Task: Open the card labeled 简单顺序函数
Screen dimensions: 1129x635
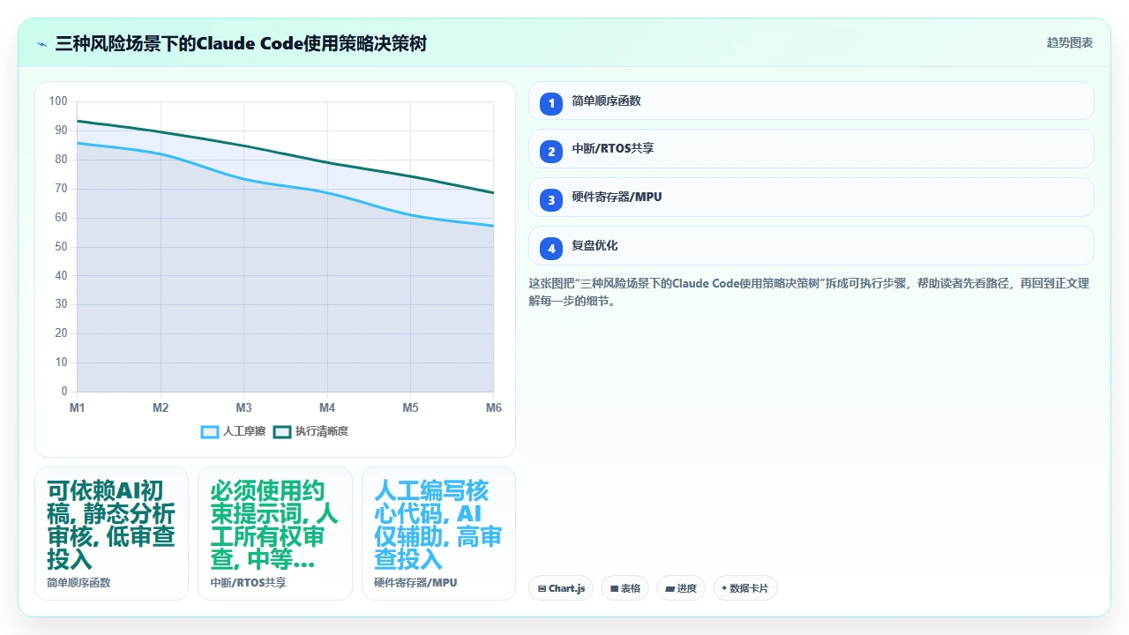Action: click(x=111, y=534)
